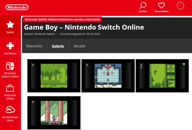Image resolution: width=192 pixels, height=130 pixels.
Task: Click the Nintendo eShop sidebar label
Action: pyautogui.click(x=10, y=97)
